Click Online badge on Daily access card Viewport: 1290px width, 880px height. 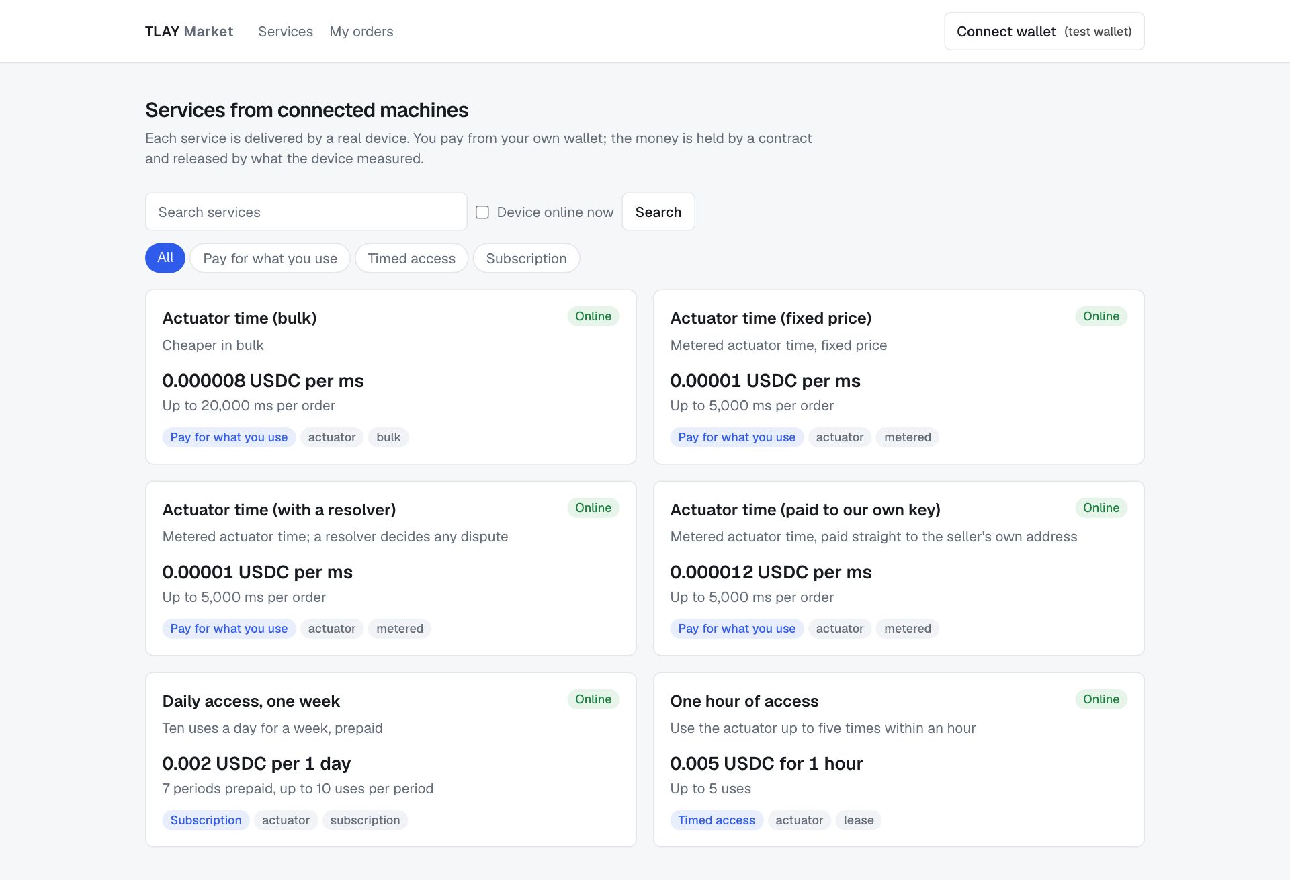[593, 699]
